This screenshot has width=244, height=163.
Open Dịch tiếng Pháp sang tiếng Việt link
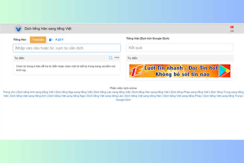(190, 92)
